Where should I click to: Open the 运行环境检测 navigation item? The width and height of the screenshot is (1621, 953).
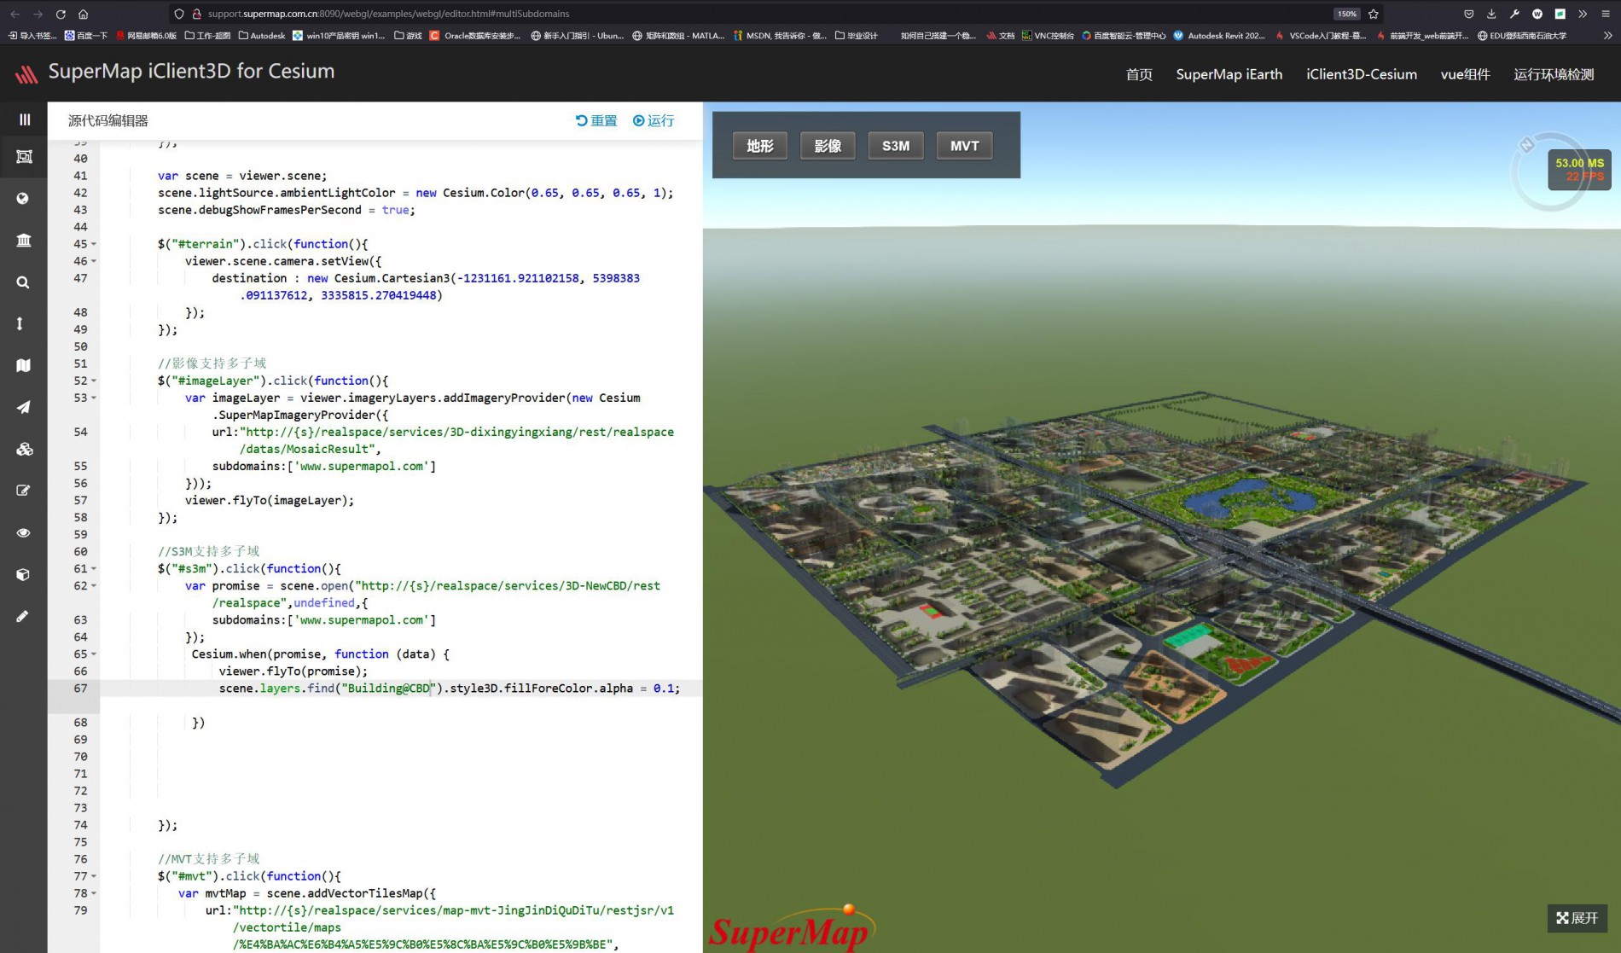1554,74
